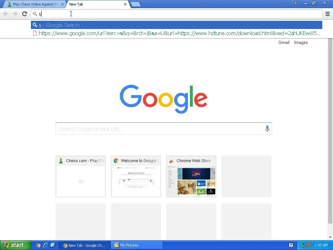
Task: Open the Images link
Action: click(x=301, y=43)
